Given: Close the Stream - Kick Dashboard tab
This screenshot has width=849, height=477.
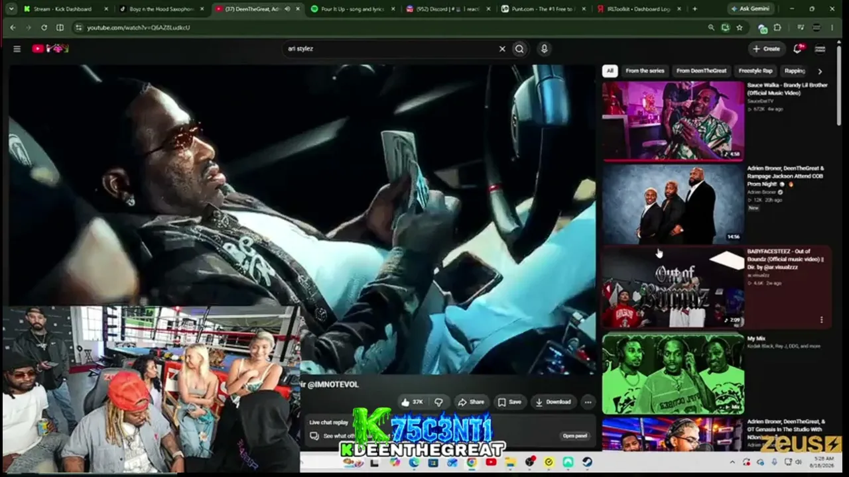Looking at the screenshot, I should coord(106,9).
